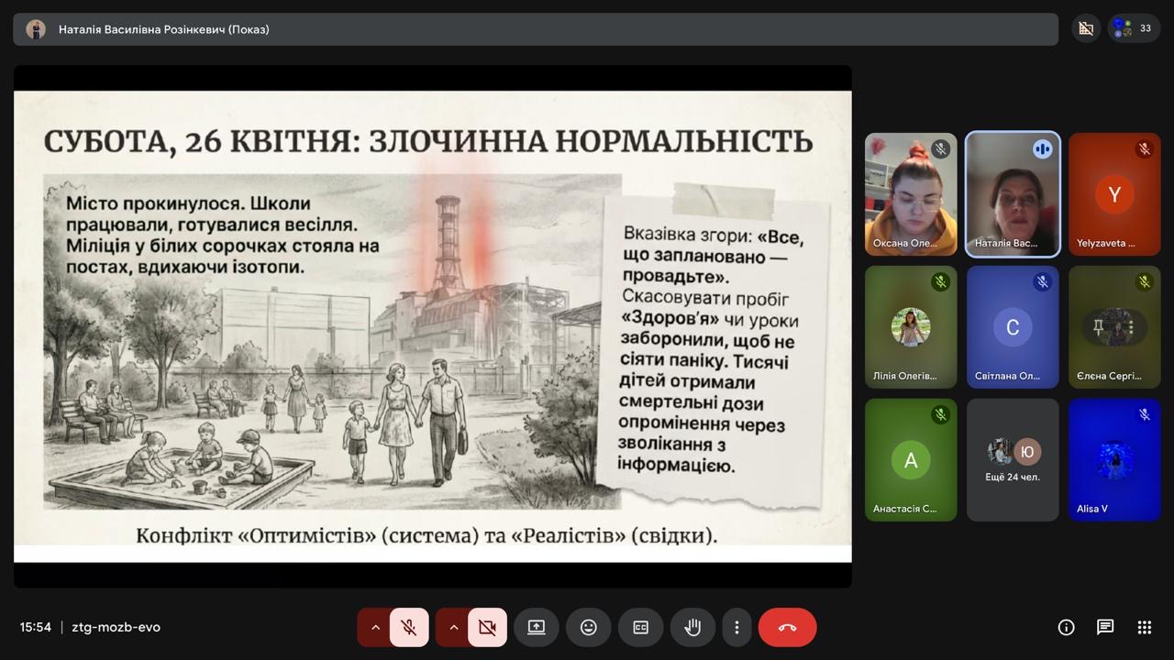Open the three-dot more options menu

click(x=737, y=628)
